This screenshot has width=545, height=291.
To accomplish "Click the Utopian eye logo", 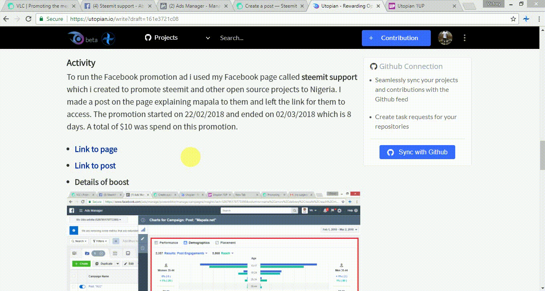I will pyautogui.click(x=75, y=38).
